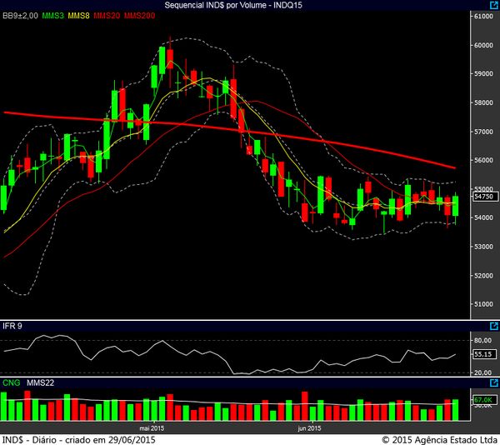Select the MMS20 indicator label

point(107,17)
